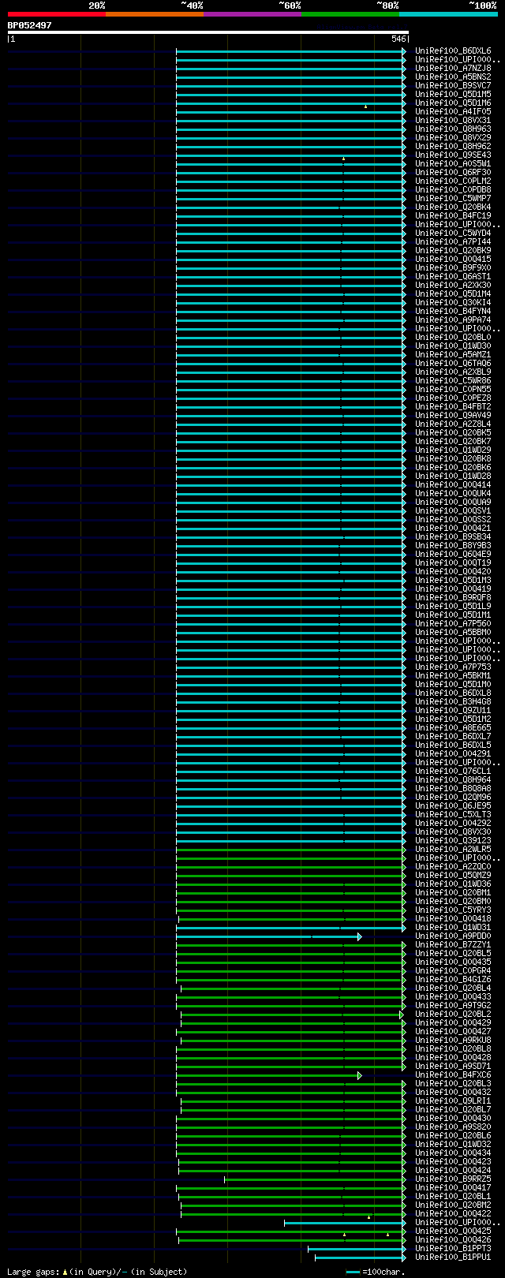Image resolution: width=505 pixels, height=1278 pixels.
Task: Select the UniRef100_A7P560 label
Action: [x=453, y=624]
